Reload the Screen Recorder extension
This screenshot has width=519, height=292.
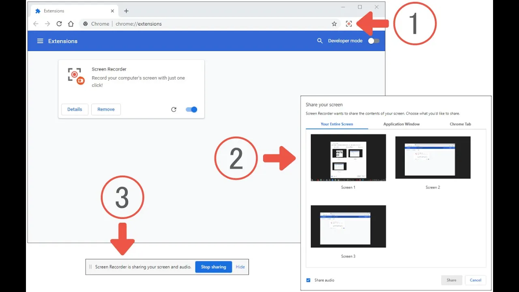coord(174,109)
